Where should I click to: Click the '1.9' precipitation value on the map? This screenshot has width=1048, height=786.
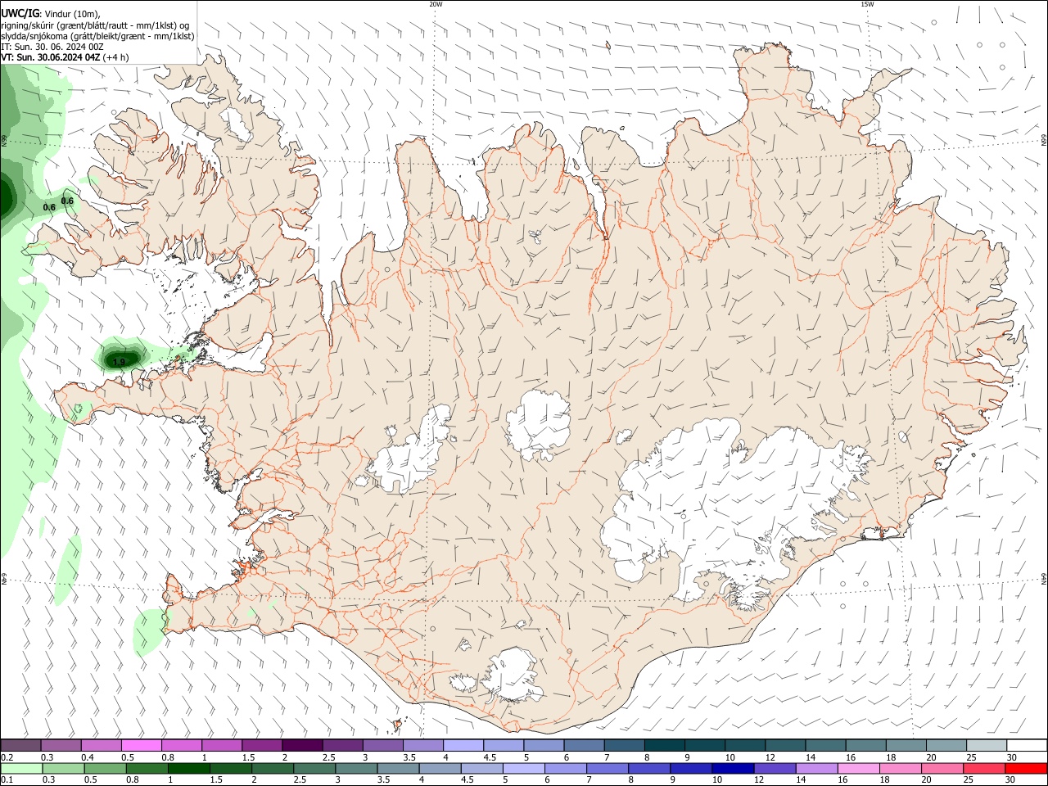pyautogui.click(x=120, y=362)
